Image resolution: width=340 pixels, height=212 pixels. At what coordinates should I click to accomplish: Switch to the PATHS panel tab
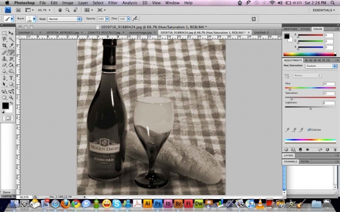click(305, 161)
